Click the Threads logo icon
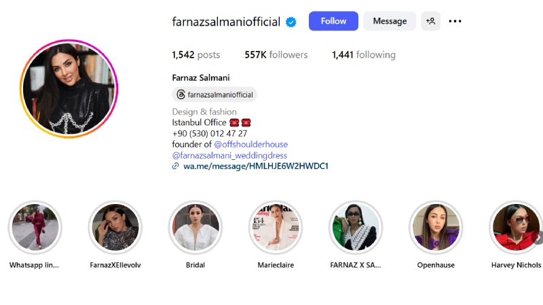543x305 pixels. click(181, 94)
